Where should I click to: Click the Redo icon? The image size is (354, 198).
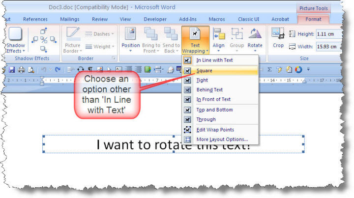pos(58,70)
